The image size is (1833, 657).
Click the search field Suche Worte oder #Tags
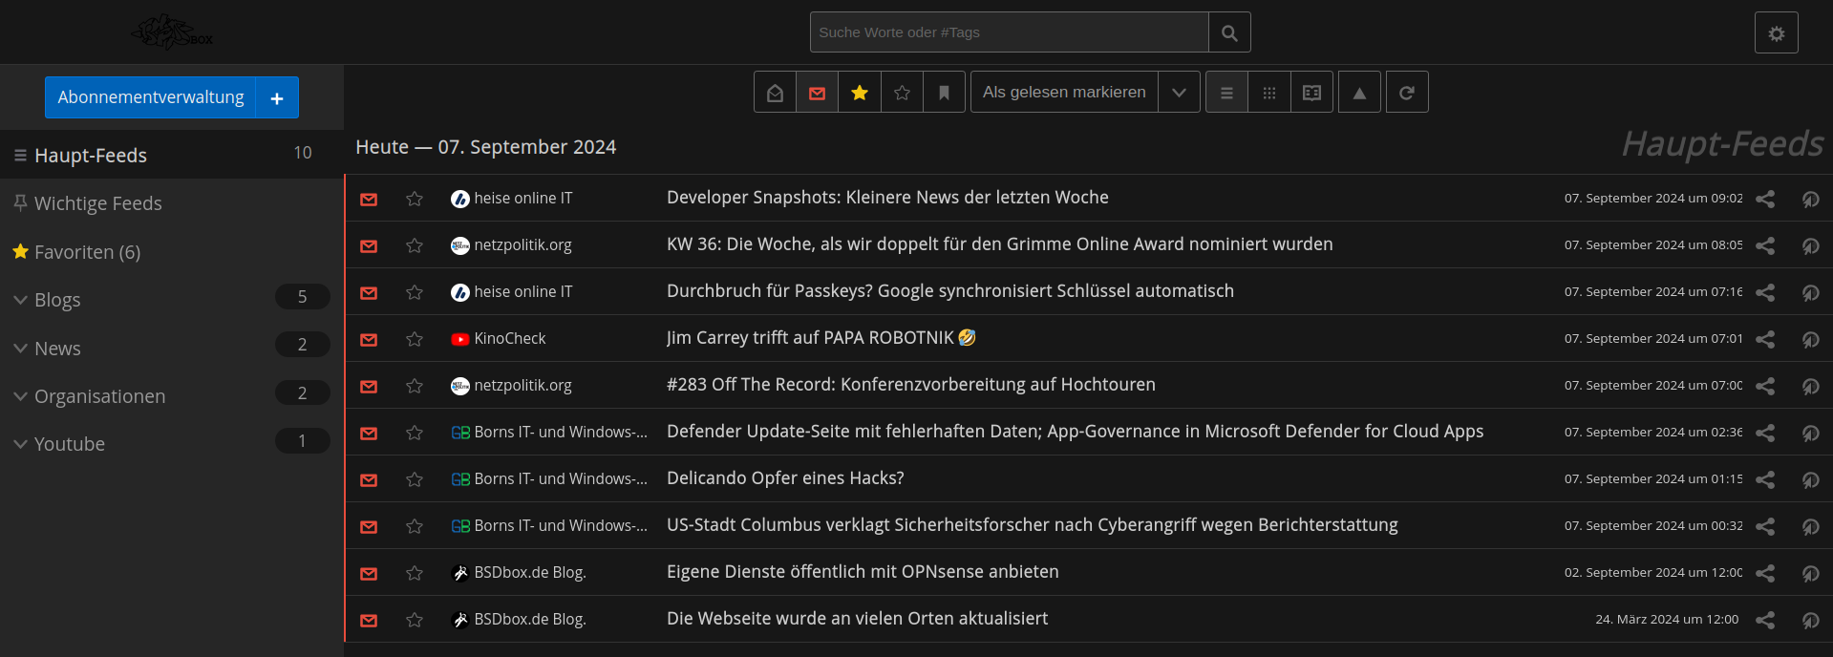1008,32
